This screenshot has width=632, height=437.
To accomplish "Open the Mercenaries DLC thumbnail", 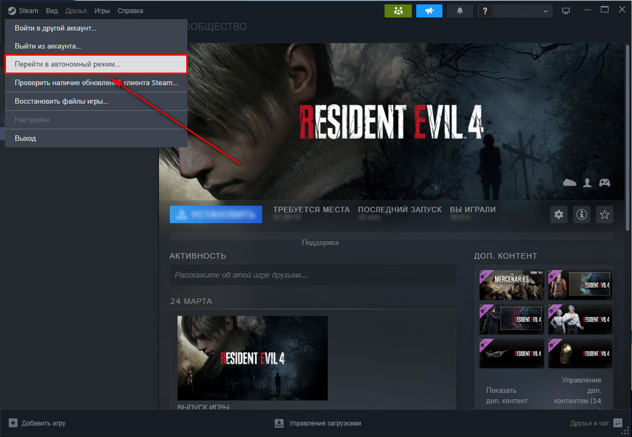I will pyautogui.click(x=511, y=285).
